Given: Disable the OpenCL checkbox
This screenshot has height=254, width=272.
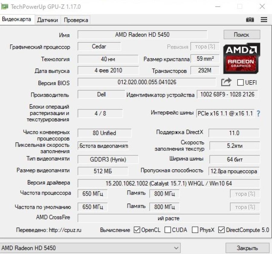Looking at the screenshot, I should click(136, 230).
